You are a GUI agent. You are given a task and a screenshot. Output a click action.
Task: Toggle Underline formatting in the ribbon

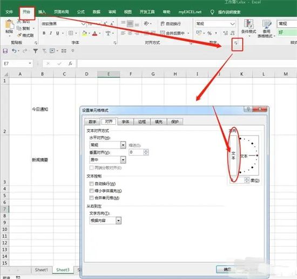coord(58,33)
